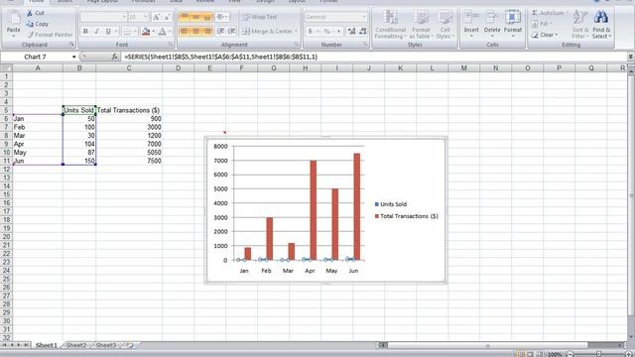The width and height of the screenshot is (635, 357).
Task: Click Decrease Decimal icon
Action: point(362,31)
